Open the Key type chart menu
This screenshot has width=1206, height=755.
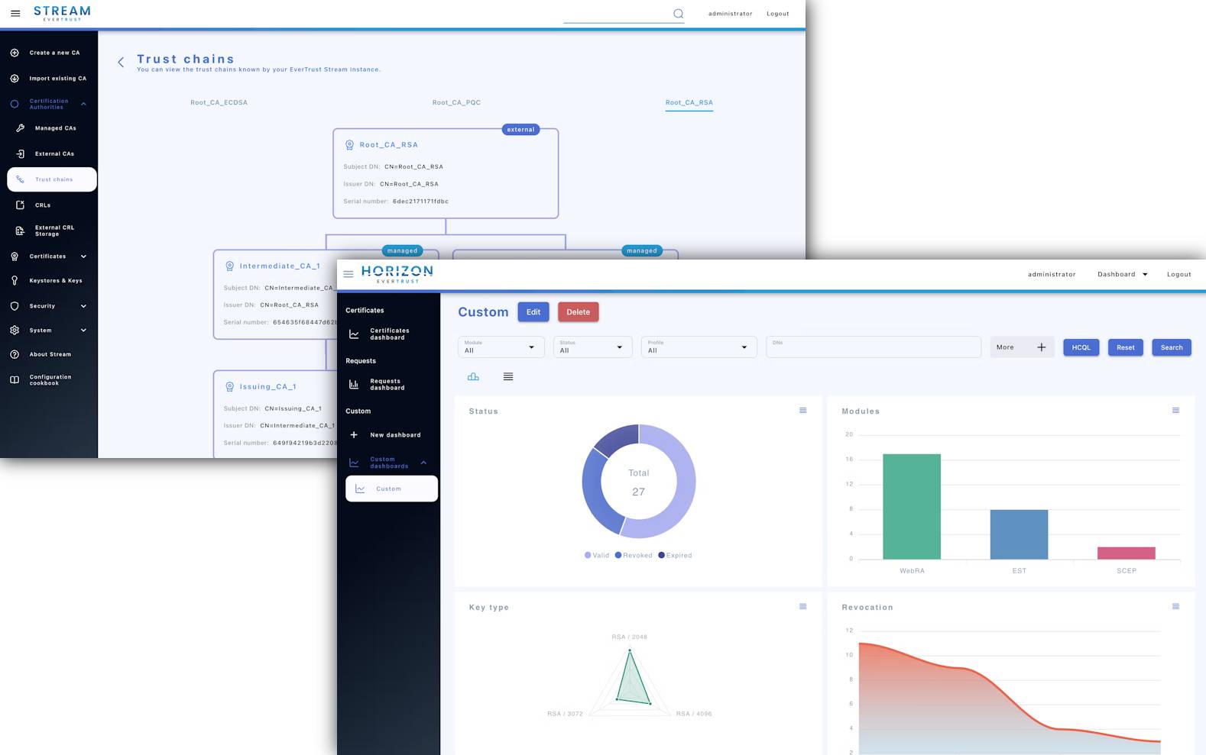pos(802,607)
